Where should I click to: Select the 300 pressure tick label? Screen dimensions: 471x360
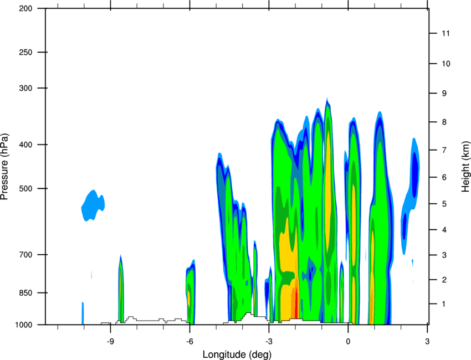coord(25,88)
